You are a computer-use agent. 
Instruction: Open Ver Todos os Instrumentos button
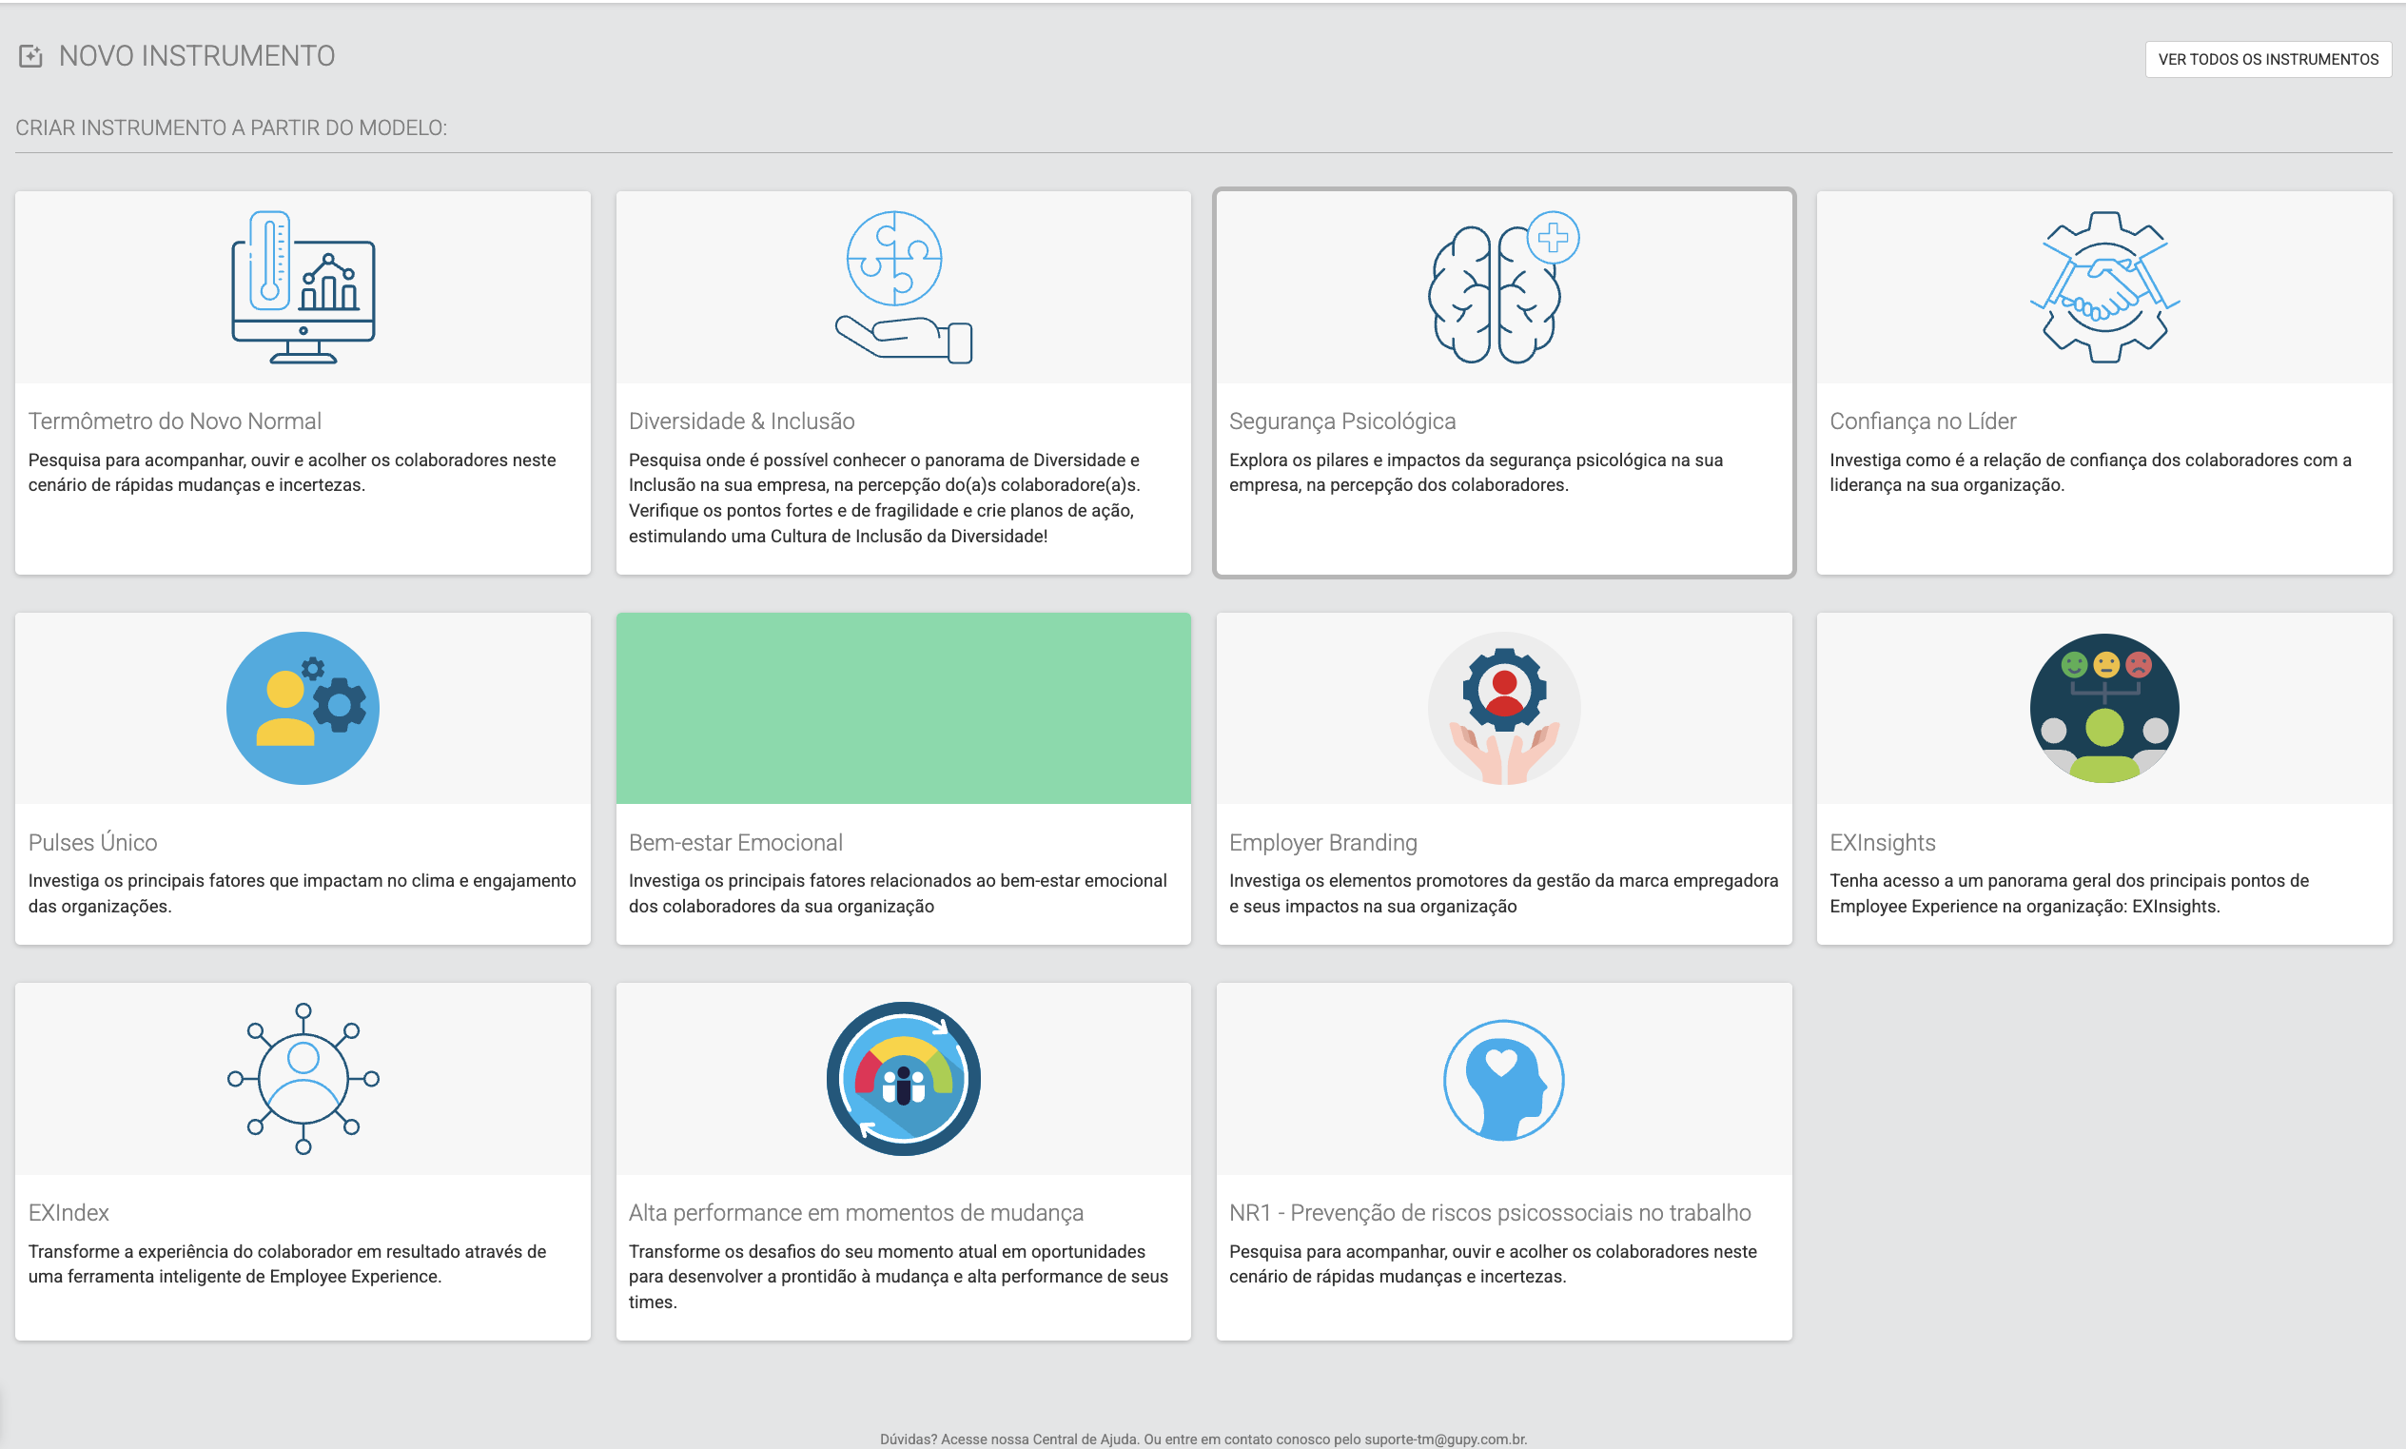coord(2267,60)
